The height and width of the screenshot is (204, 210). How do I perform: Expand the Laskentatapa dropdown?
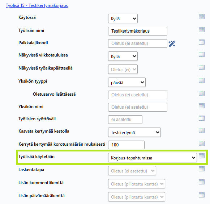tap(132, 171)
